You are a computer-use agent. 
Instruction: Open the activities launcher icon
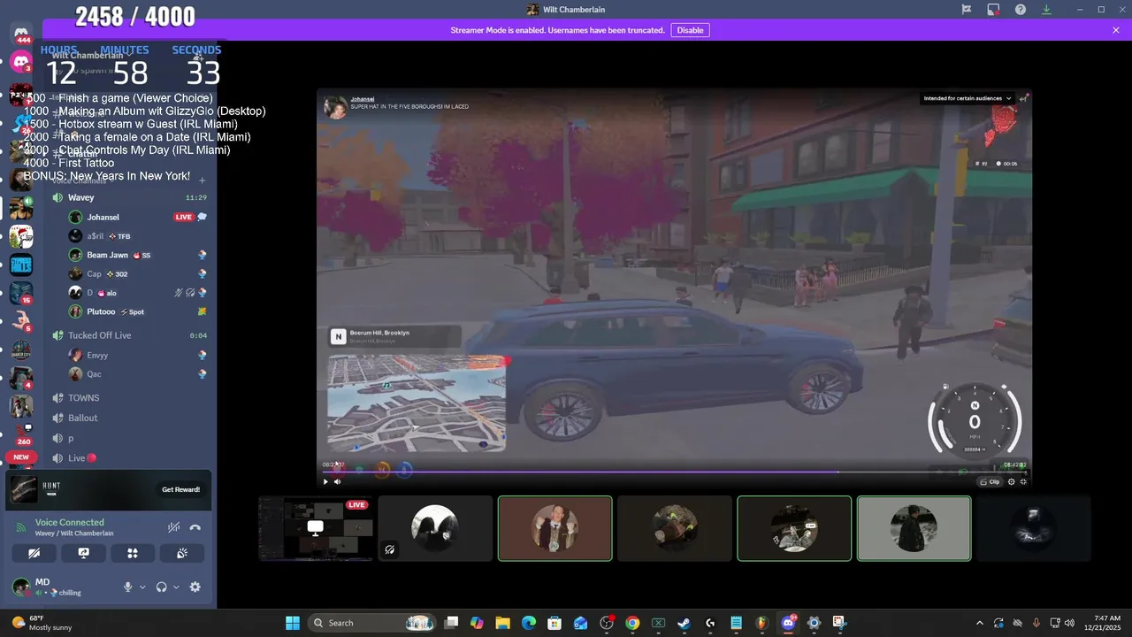[133, 553]
